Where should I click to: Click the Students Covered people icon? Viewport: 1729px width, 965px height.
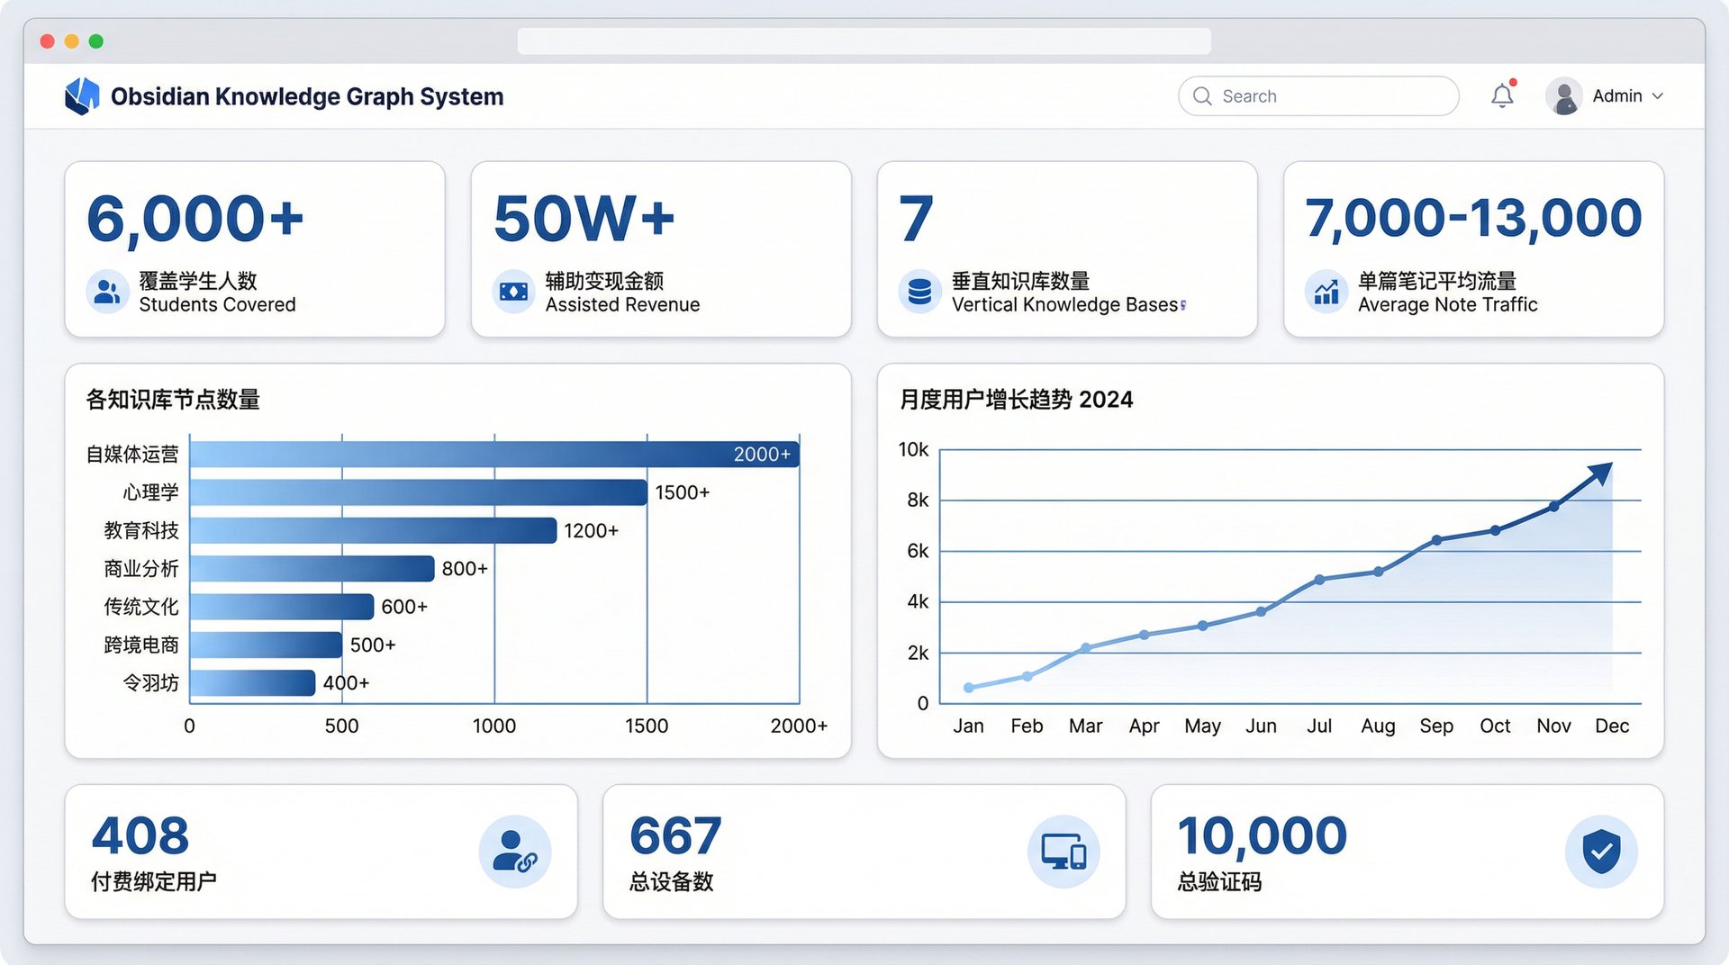[107, 292]
